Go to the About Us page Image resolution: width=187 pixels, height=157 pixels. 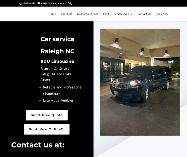point(66,14)
